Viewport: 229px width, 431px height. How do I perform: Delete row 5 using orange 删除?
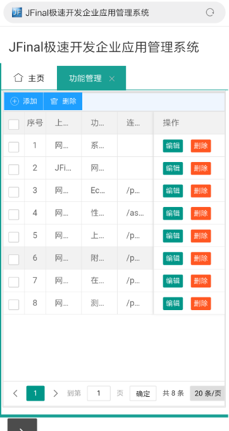(x=201, y=236)
